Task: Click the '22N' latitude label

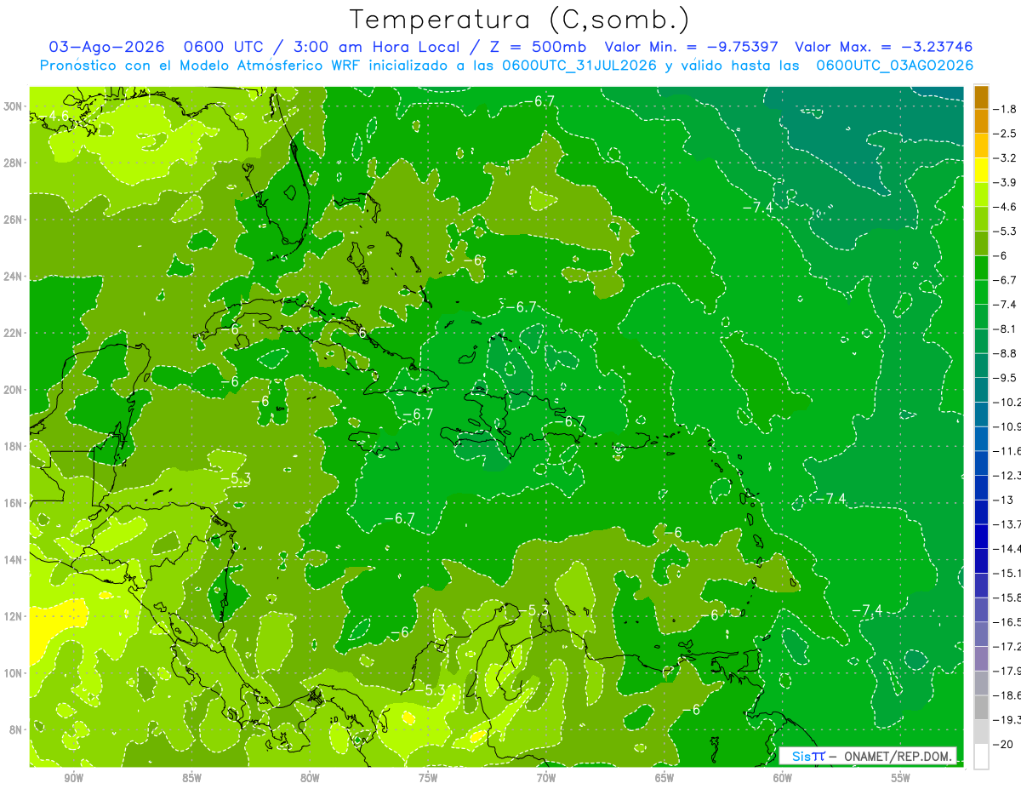Action: coord(14,333)
